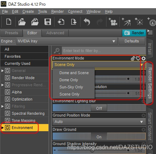Click the filter search magnifier icon

pyautogui.click(x=57, y=51)
